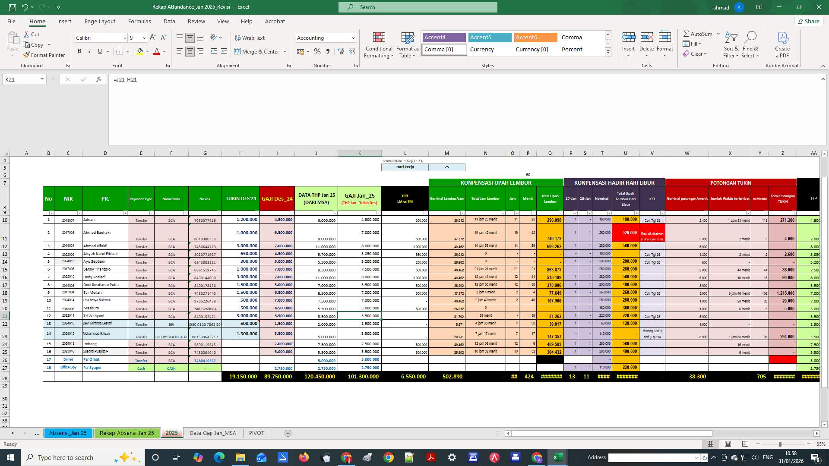Image resolution: width=829 pixels, height=466 pixels.
Task: Click the Share button
Action: point(809,21)
